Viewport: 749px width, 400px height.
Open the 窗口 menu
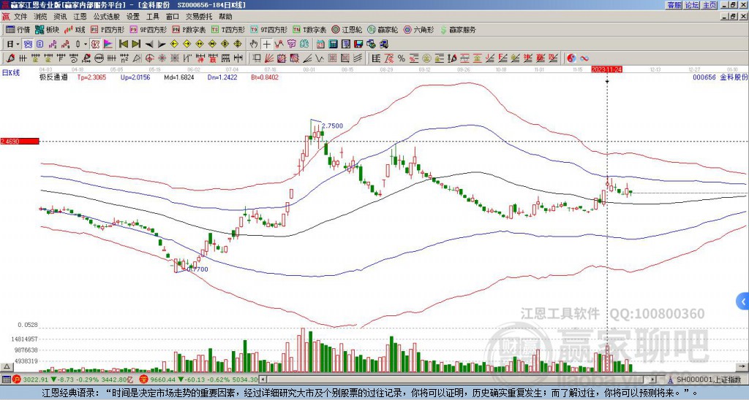[x=173, y=17]
